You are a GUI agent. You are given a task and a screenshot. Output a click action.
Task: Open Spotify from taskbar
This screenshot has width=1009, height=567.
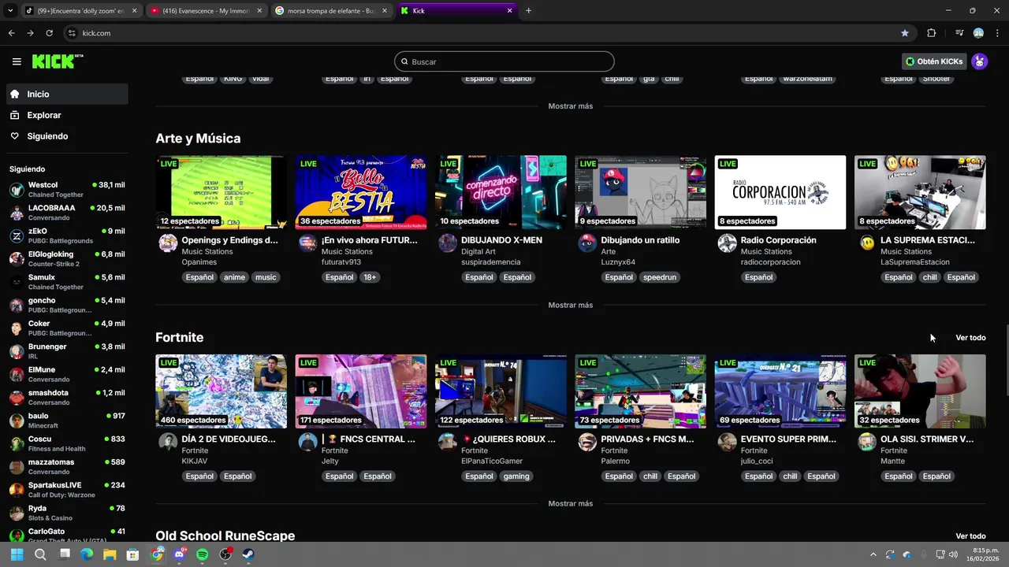click(x=203, y=554)
